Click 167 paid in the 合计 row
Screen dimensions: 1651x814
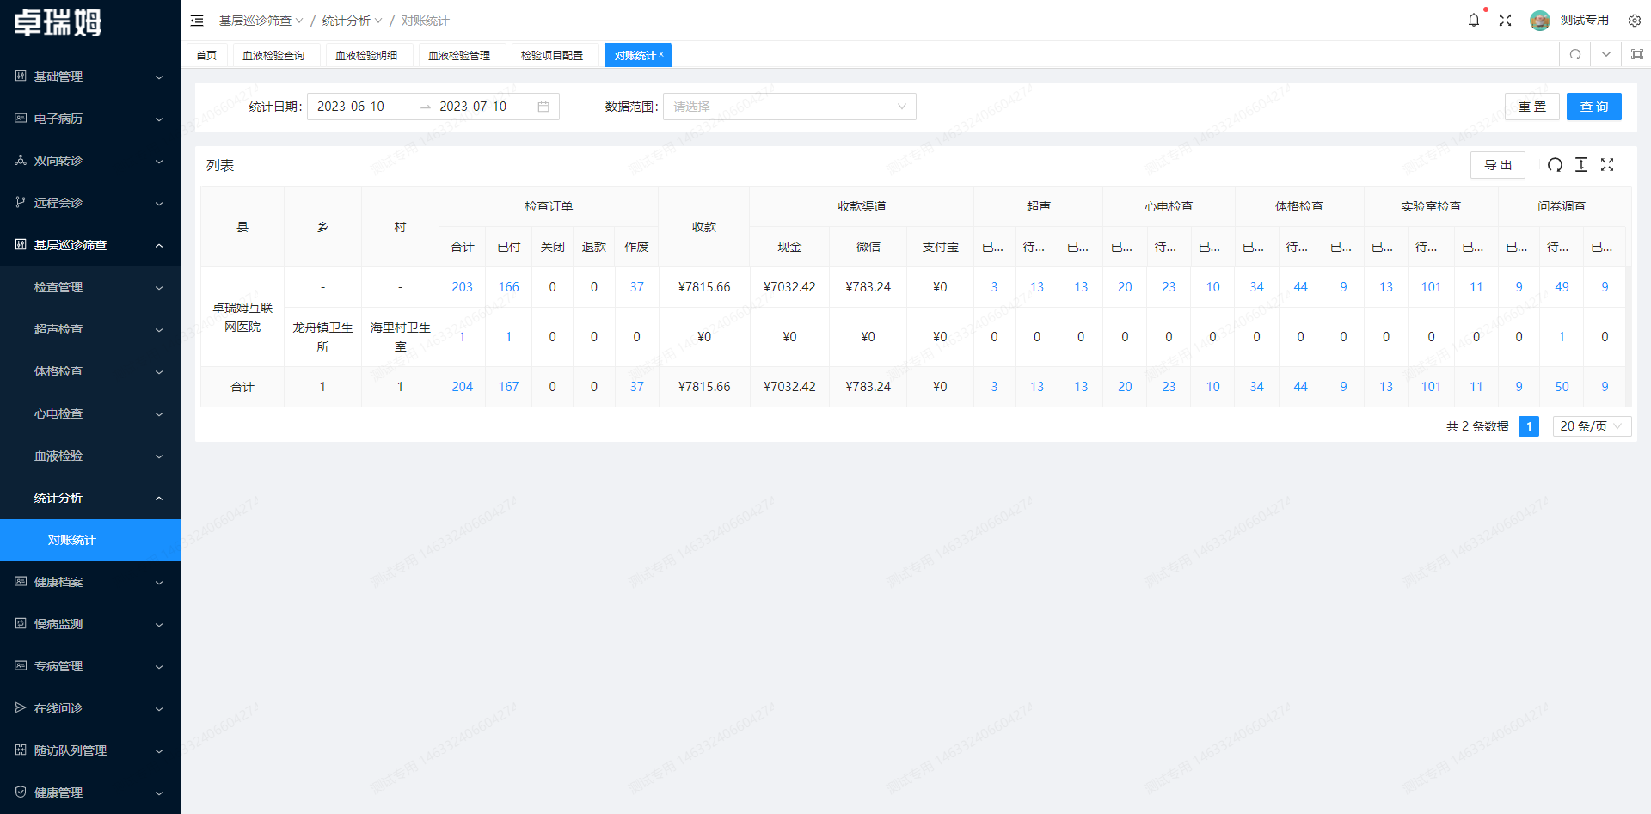tap(509, 387)
